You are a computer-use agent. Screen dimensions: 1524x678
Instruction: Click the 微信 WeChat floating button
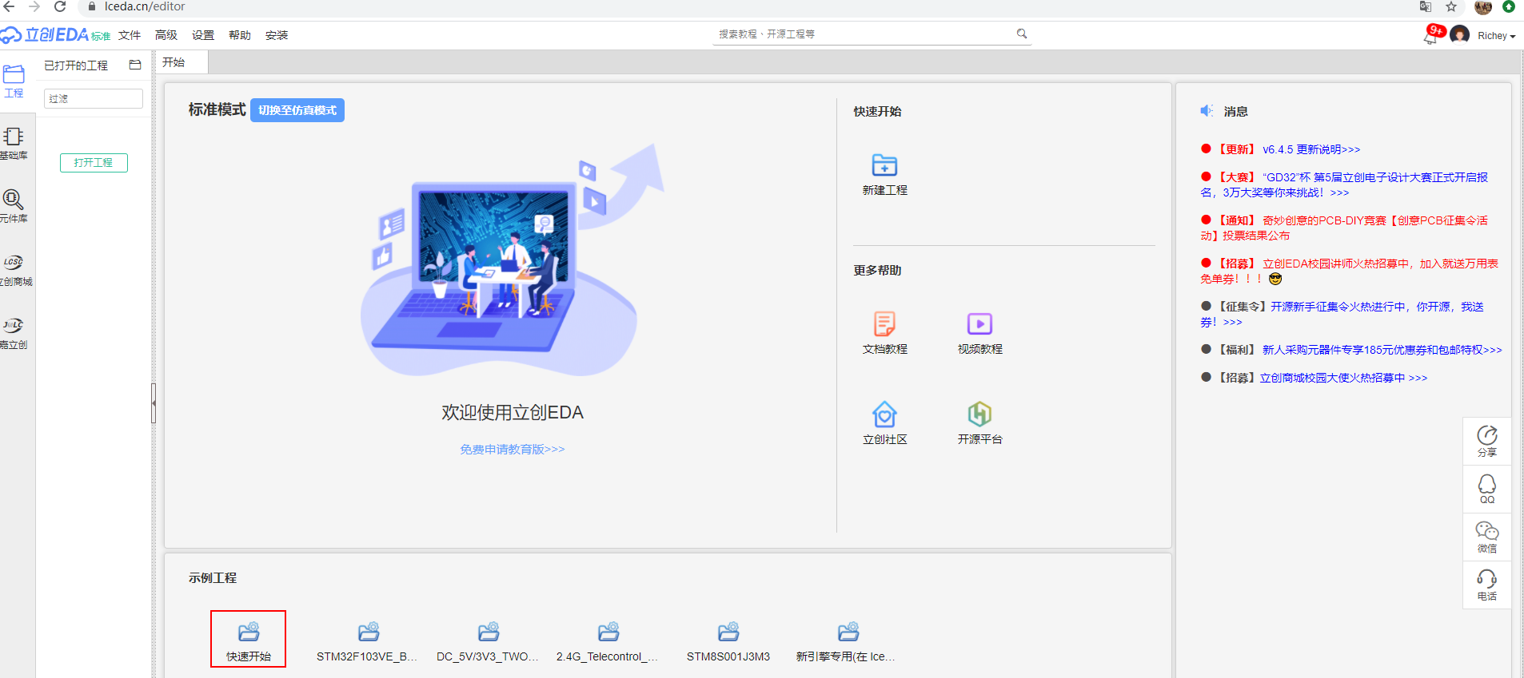click(1486, 537)
